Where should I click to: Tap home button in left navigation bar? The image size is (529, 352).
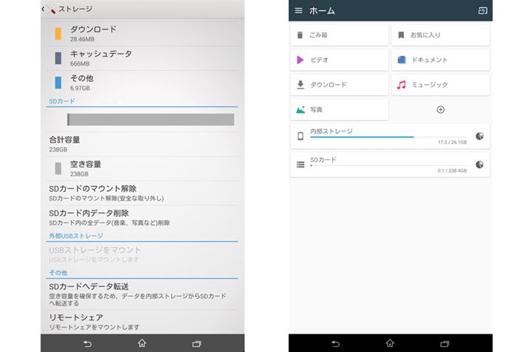click(142, 343)
